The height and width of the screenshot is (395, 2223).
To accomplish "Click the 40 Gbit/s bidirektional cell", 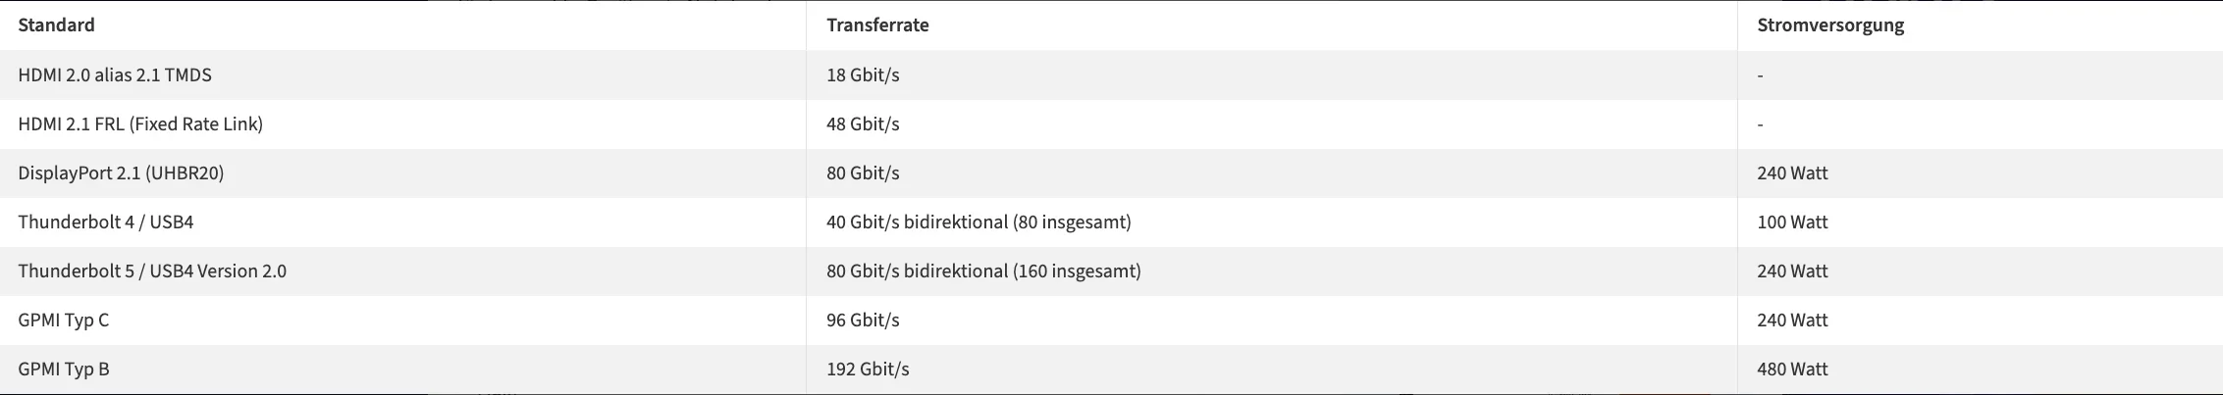I will pyautogui.click(x=979, y=222).
